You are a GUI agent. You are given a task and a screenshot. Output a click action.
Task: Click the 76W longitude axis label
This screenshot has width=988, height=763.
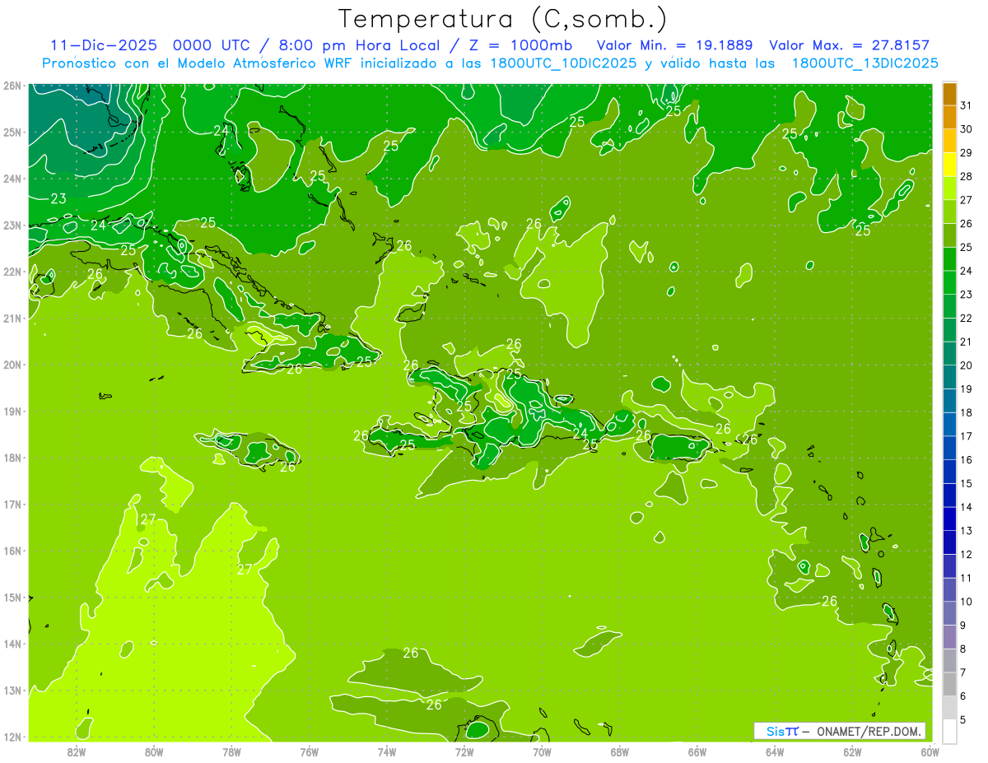click(309, 751)
